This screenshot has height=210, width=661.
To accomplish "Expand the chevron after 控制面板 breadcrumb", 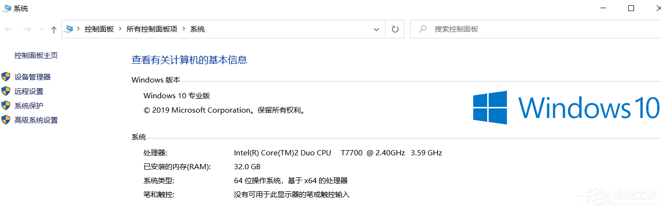I will tap(120, 29).
